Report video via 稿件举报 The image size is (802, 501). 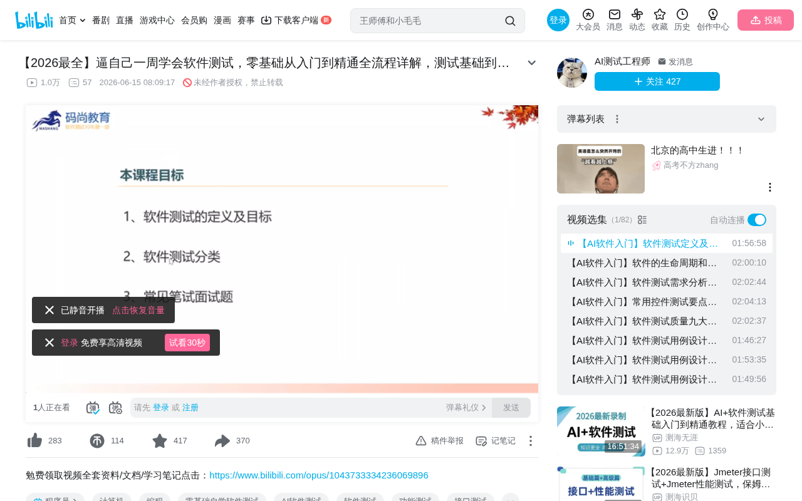coord(439,441)
